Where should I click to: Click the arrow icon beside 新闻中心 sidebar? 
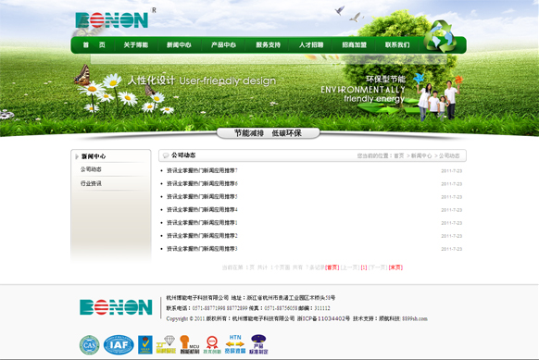coord(77,156)
